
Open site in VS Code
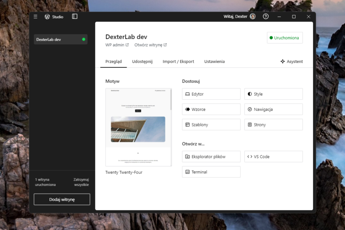274,156
